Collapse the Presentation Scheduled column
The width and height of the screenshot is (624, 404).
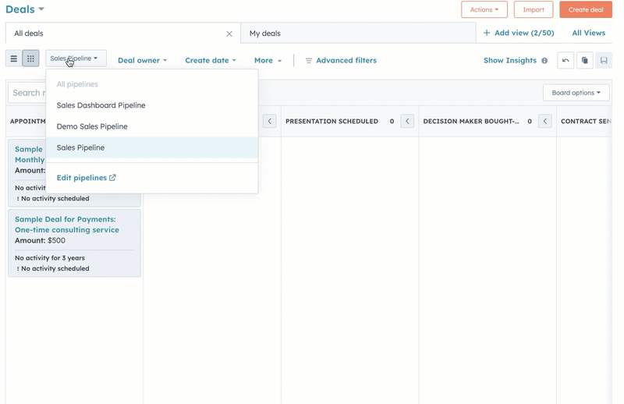pyautogui.click(x=406, y=121)
